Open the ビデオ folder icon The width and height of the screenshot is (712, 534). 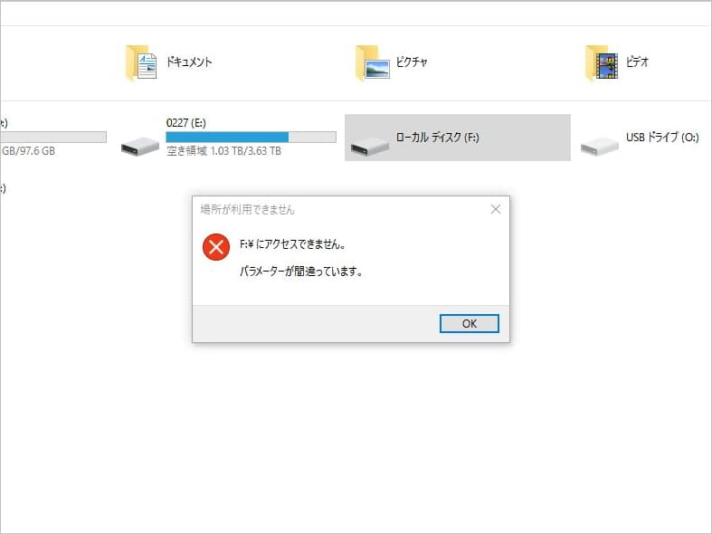point(602,62)
